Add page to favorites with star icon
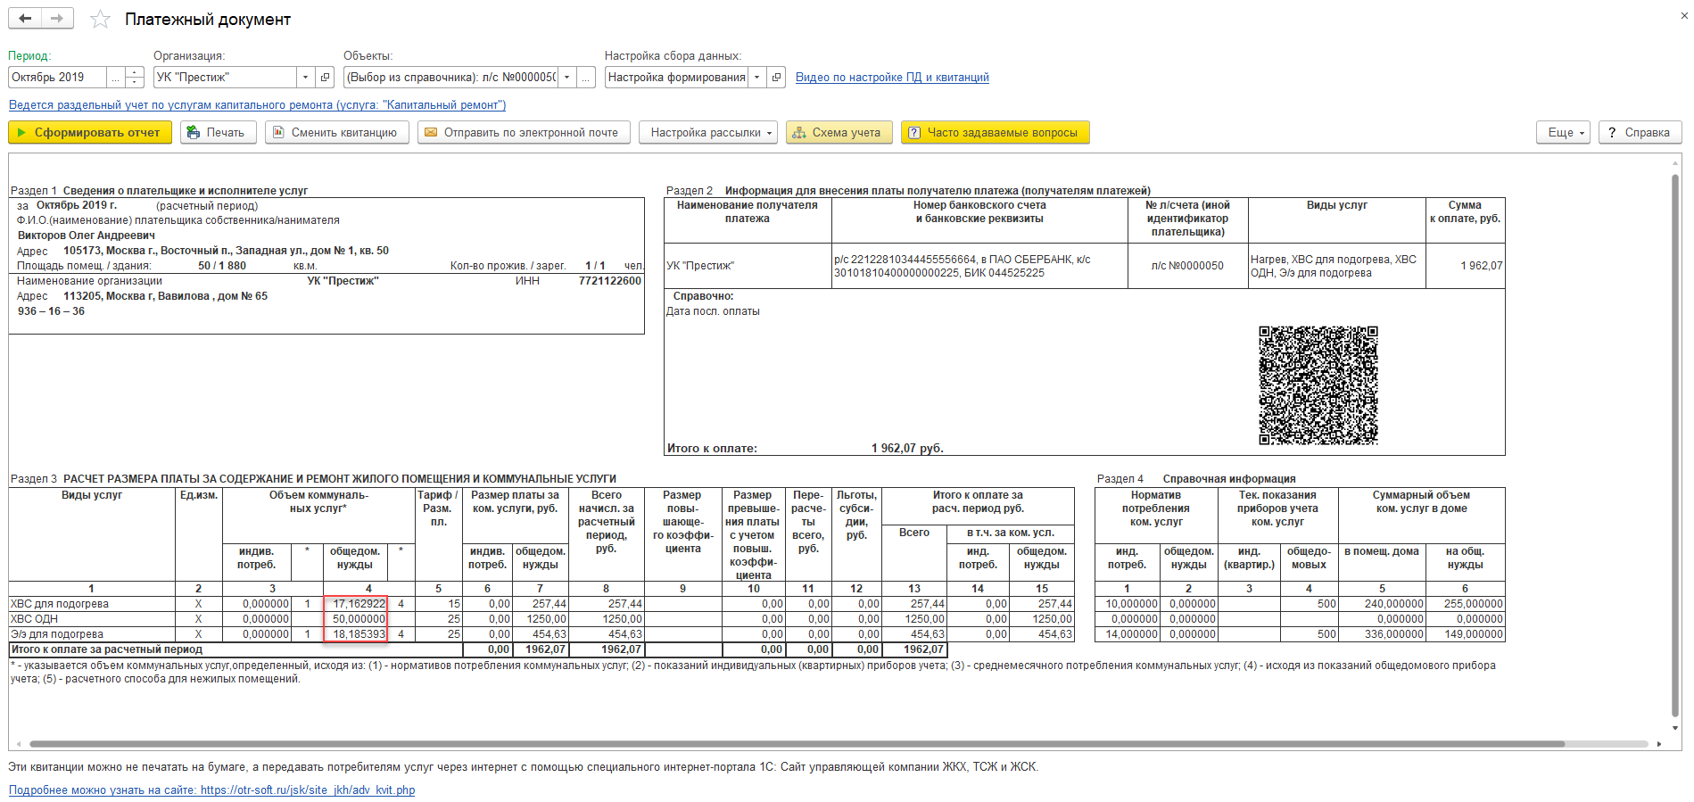 pyautogui.click(x=100, y=19)
